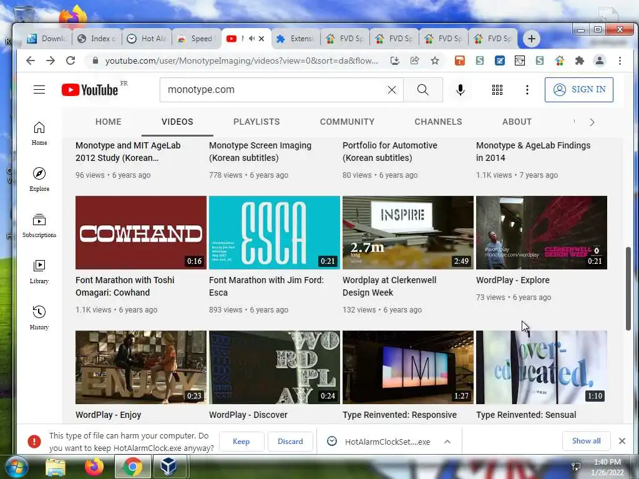
Task: Go back with browser back arrow
Action: [x=31, y=60]
